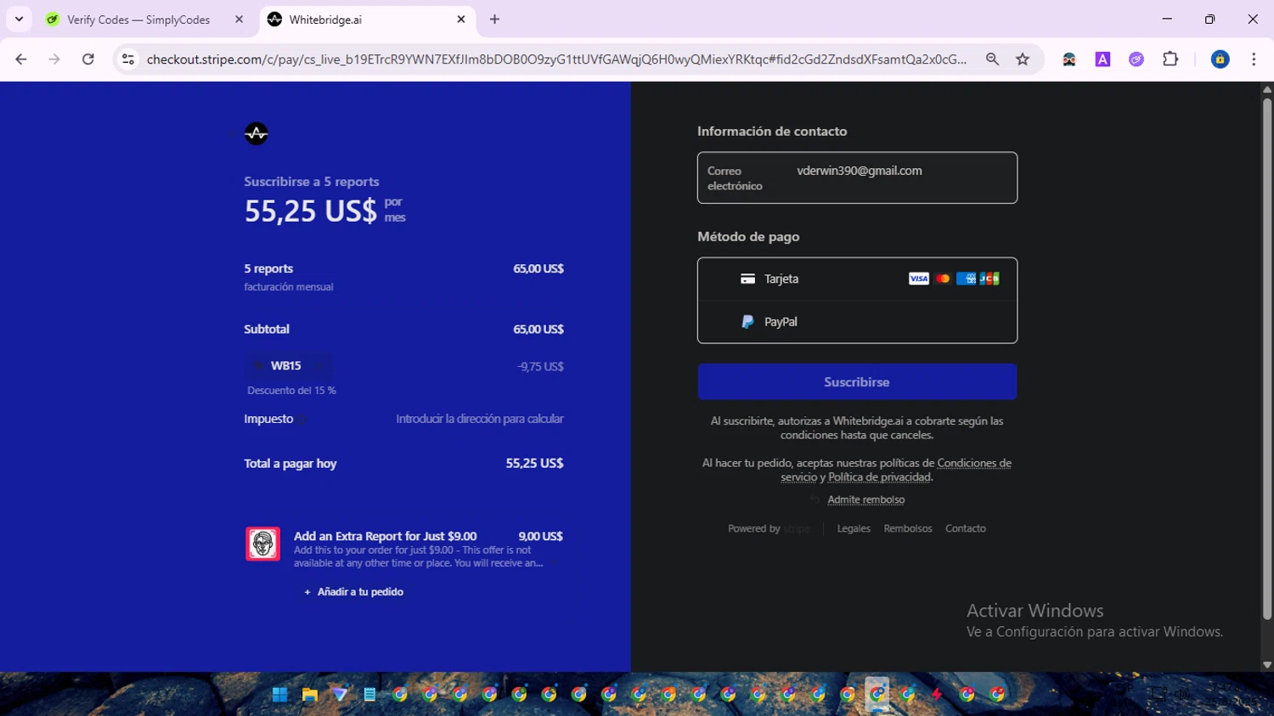Click the Admite rembolso link
Viewport: 1274px width, 716px height.
tap(865, 499)
